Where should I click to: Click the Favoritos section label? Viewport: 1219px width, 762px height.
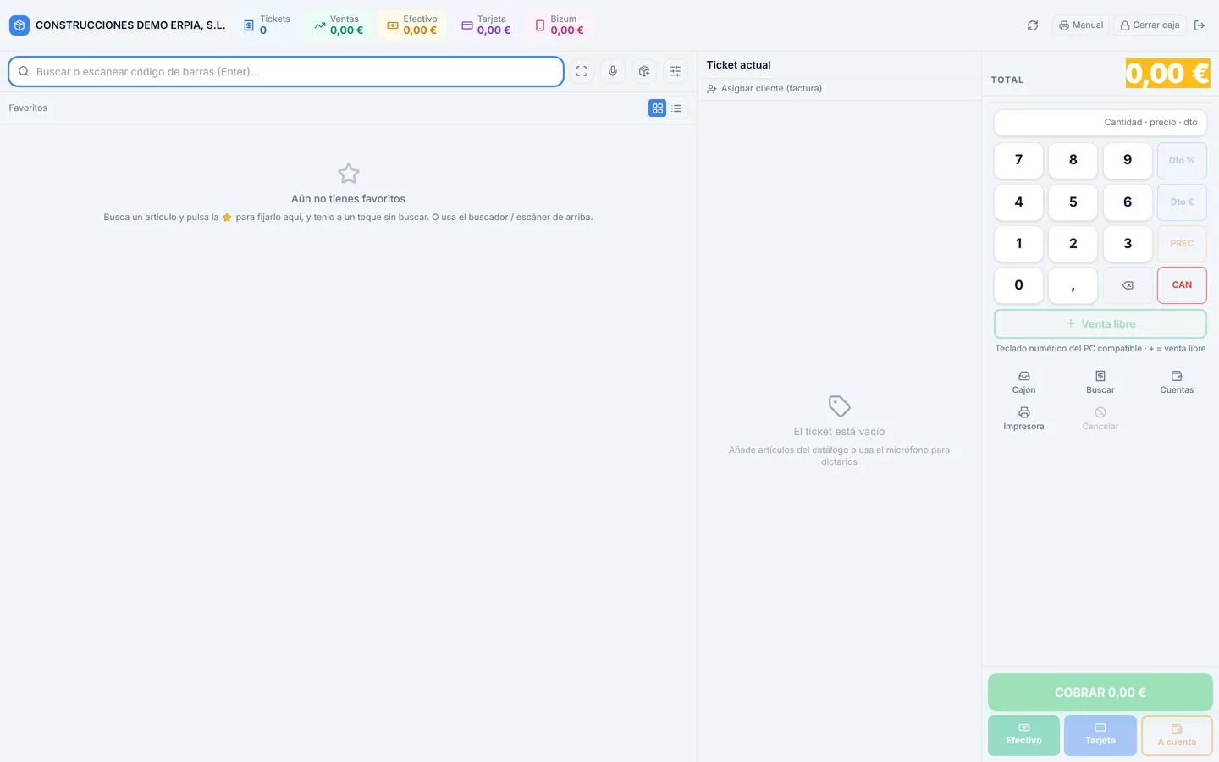click(x=28, y=108)
